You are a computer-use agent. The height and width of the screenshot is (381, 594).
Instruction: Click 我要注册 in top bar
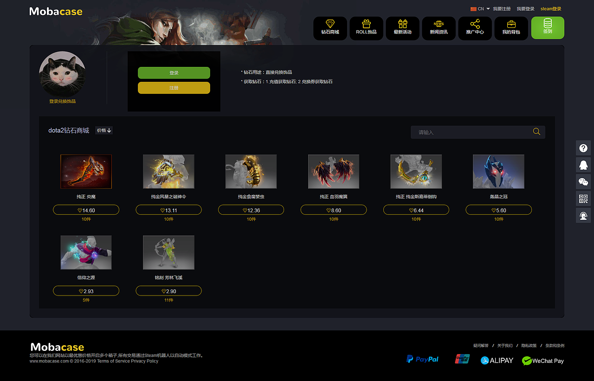[502, 9]
